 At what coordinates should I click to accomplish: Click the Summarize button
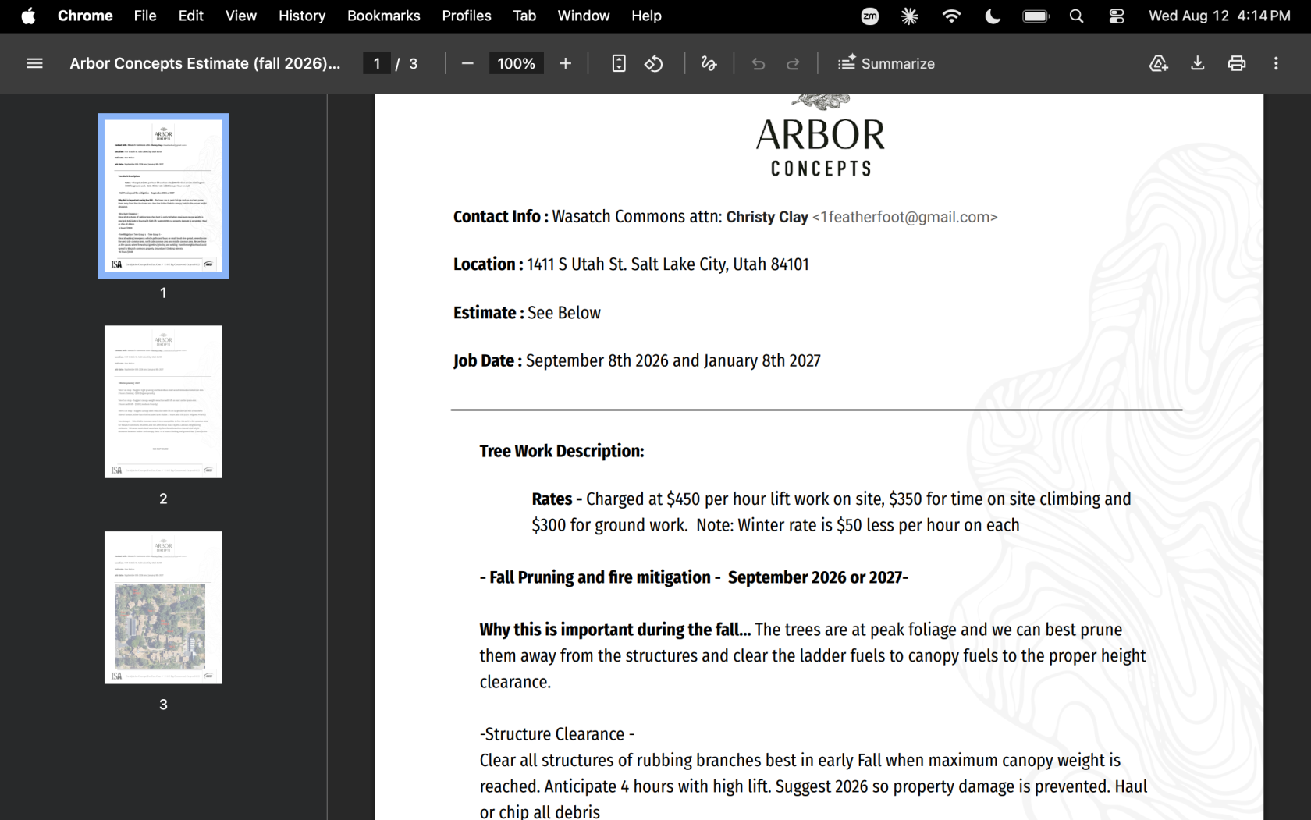point(886,63)
